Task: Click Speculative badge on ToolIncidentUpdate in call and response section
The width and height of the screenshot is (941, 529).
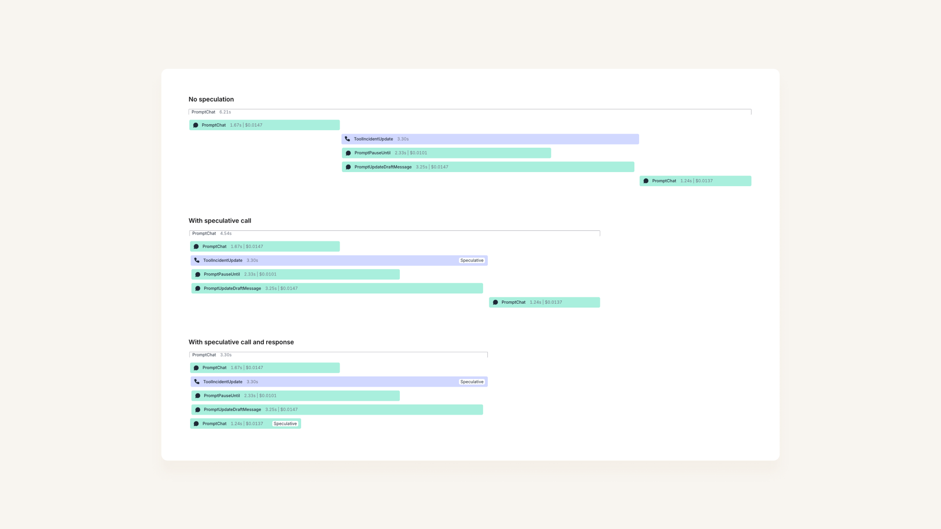Action: [471, 382]
